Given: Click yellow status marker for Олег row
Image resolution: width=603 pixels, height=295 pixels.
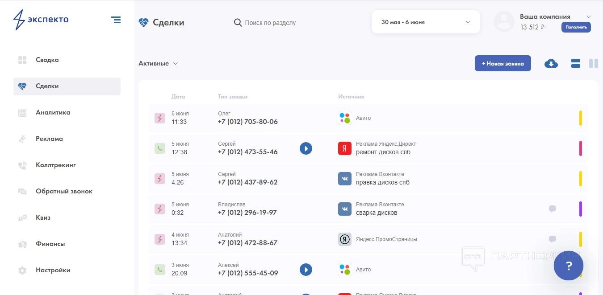Looking at the screenshot, I should (x=581, y=118).
